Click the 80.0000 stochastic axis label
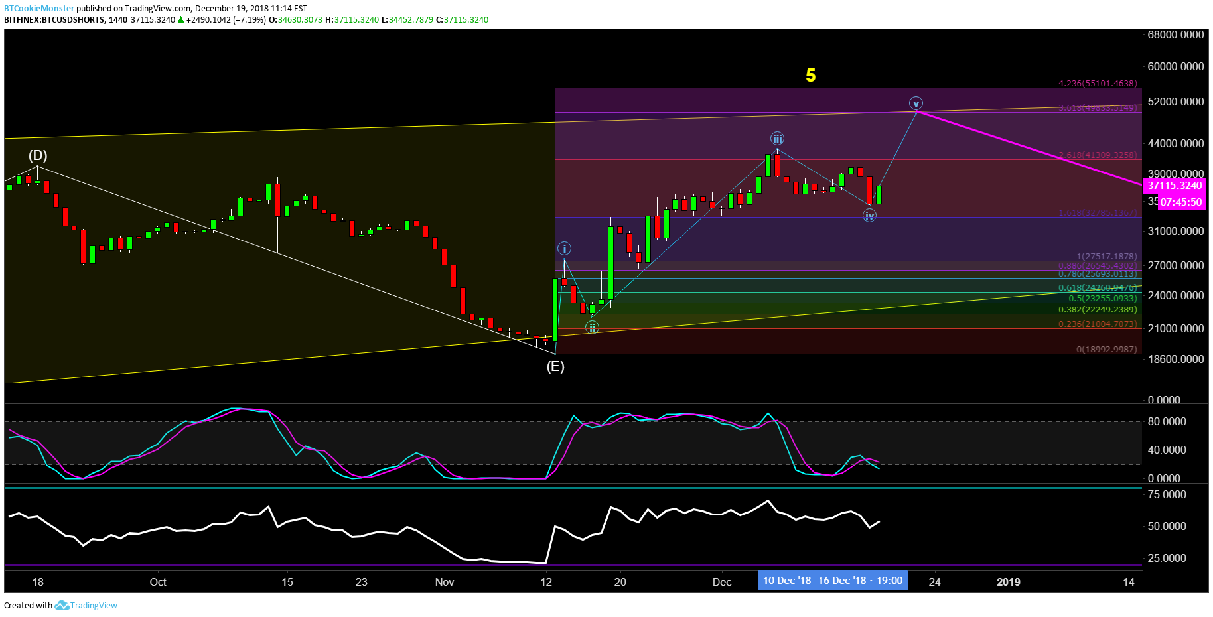 (1167, 422)
